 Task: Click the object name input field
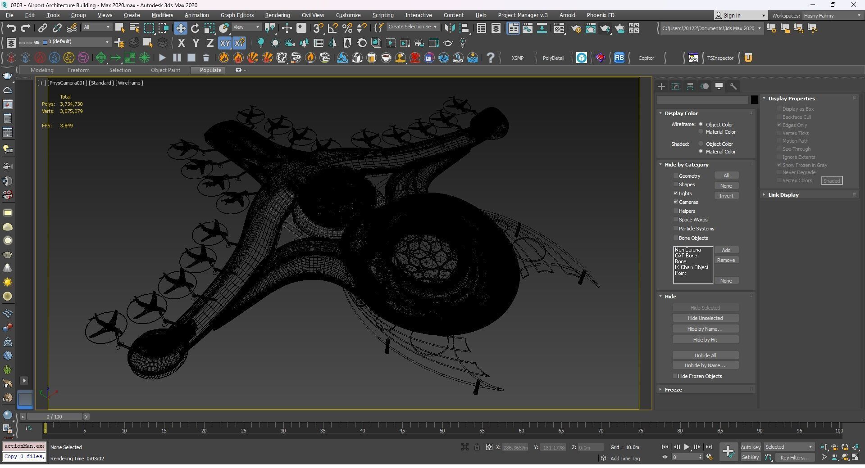point(702,100)
